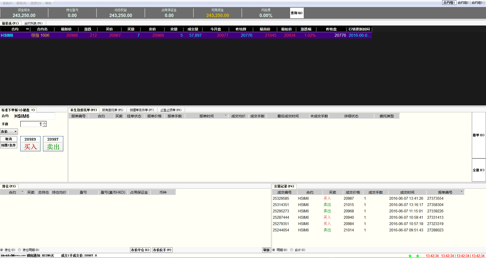Select the HSIM6 quote row
The image size is (486, 258).
click(x=186, y=35)
